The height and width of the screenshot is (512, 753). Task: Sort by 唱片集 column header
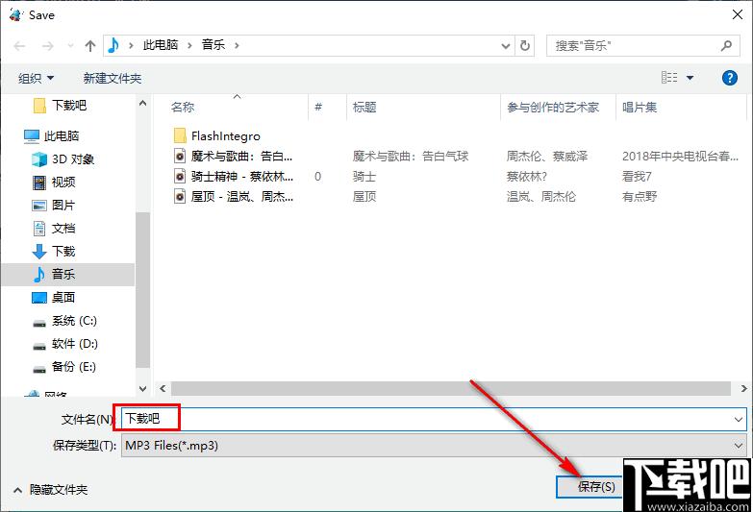coord(640,107)
